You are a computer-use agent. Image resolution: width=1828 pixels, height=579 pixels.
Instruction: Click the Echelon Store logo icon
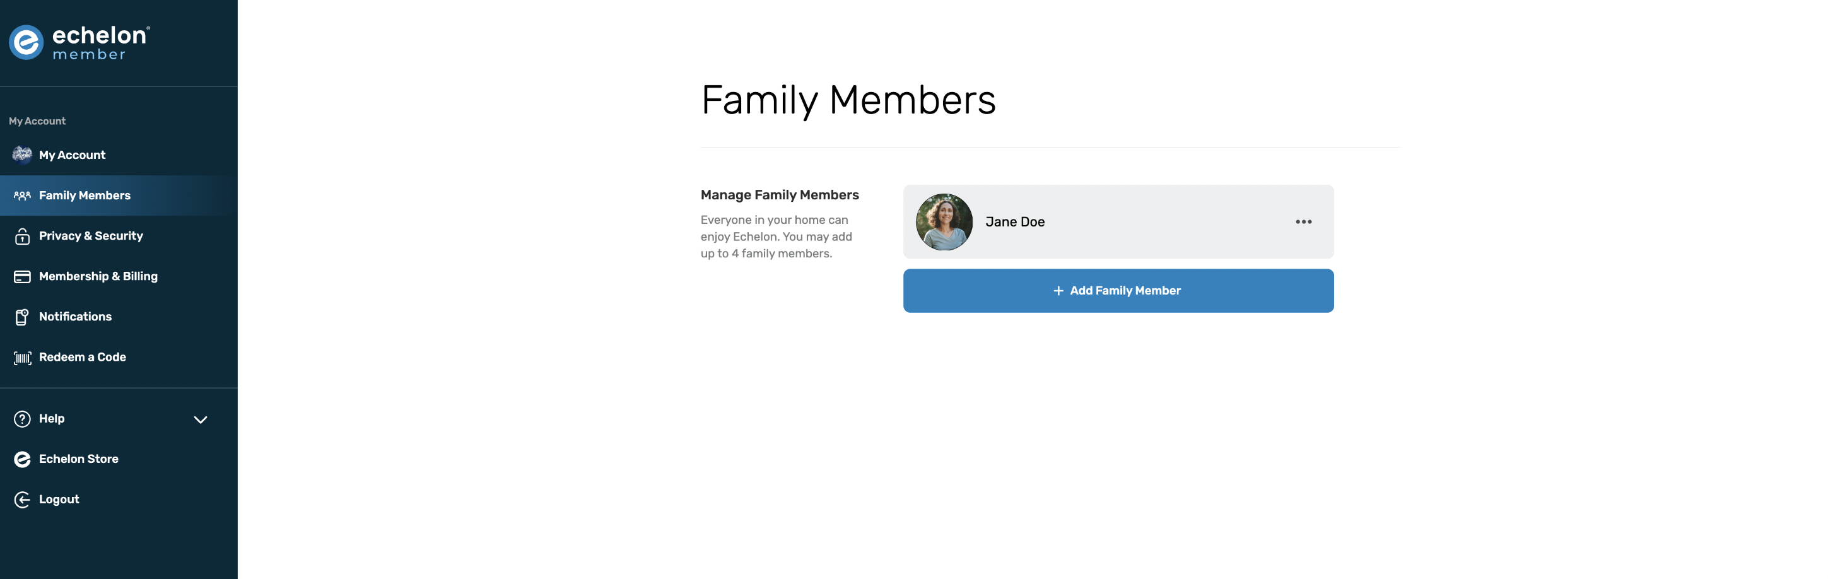point(22,460)
